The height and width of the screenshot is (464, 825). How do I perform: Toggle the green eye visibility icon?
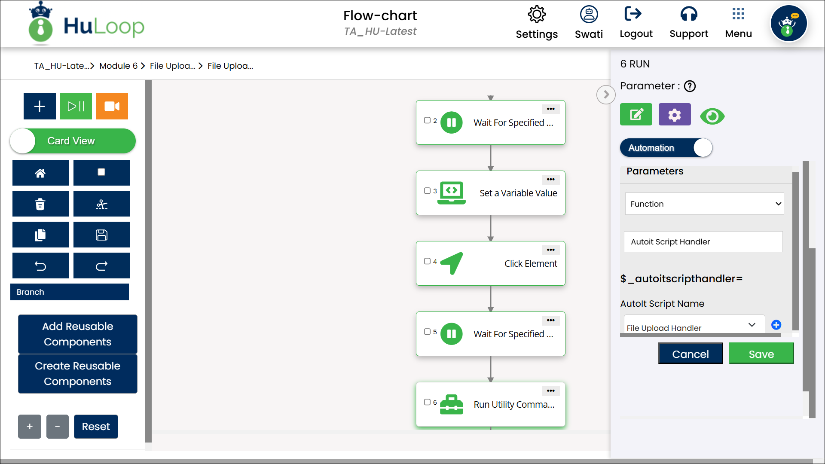pyautogui.click(x=712, y=116)
